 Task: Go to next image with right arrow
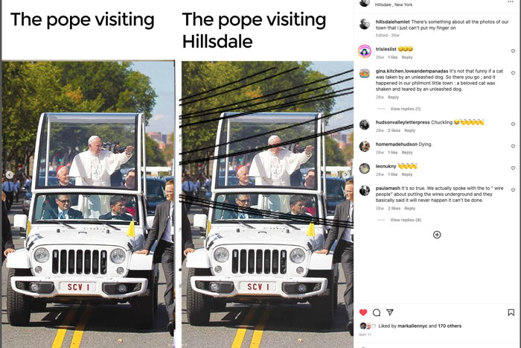coord(346,174)
